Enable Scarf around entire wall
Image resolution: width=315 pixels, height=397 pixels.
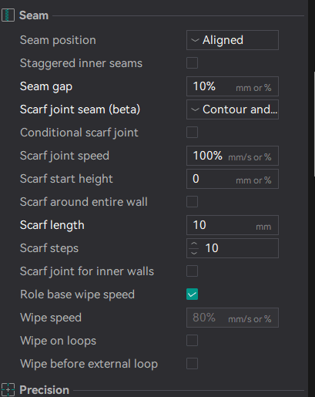[x=192, y=202]
